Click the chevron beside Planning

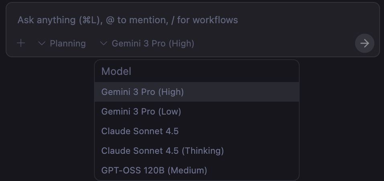tap(41, 43)
